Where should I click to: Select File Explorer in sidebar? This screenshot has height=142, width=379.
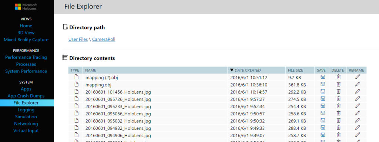pyautogui.click(x=26, y=103)
